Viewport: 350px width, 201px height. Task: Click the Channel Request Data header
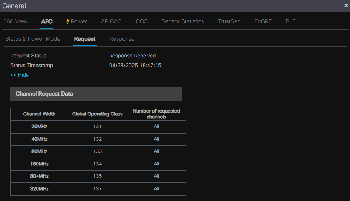pyautogui.click(x=95, y=94)
